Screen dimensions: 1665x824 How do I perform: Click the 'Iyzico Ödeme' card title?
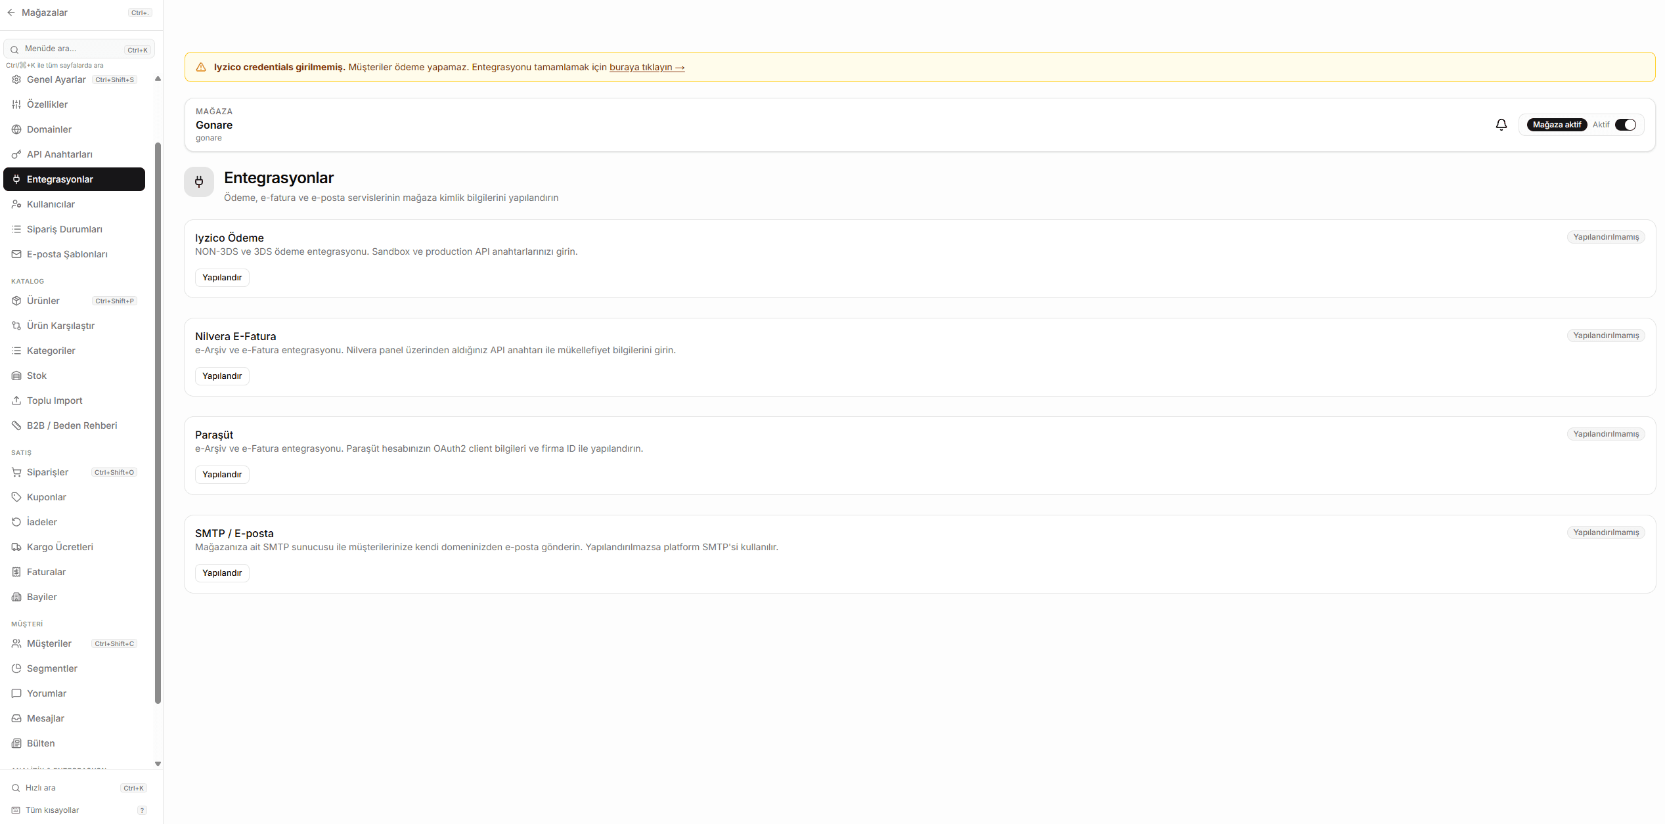(x=229, y=238)
